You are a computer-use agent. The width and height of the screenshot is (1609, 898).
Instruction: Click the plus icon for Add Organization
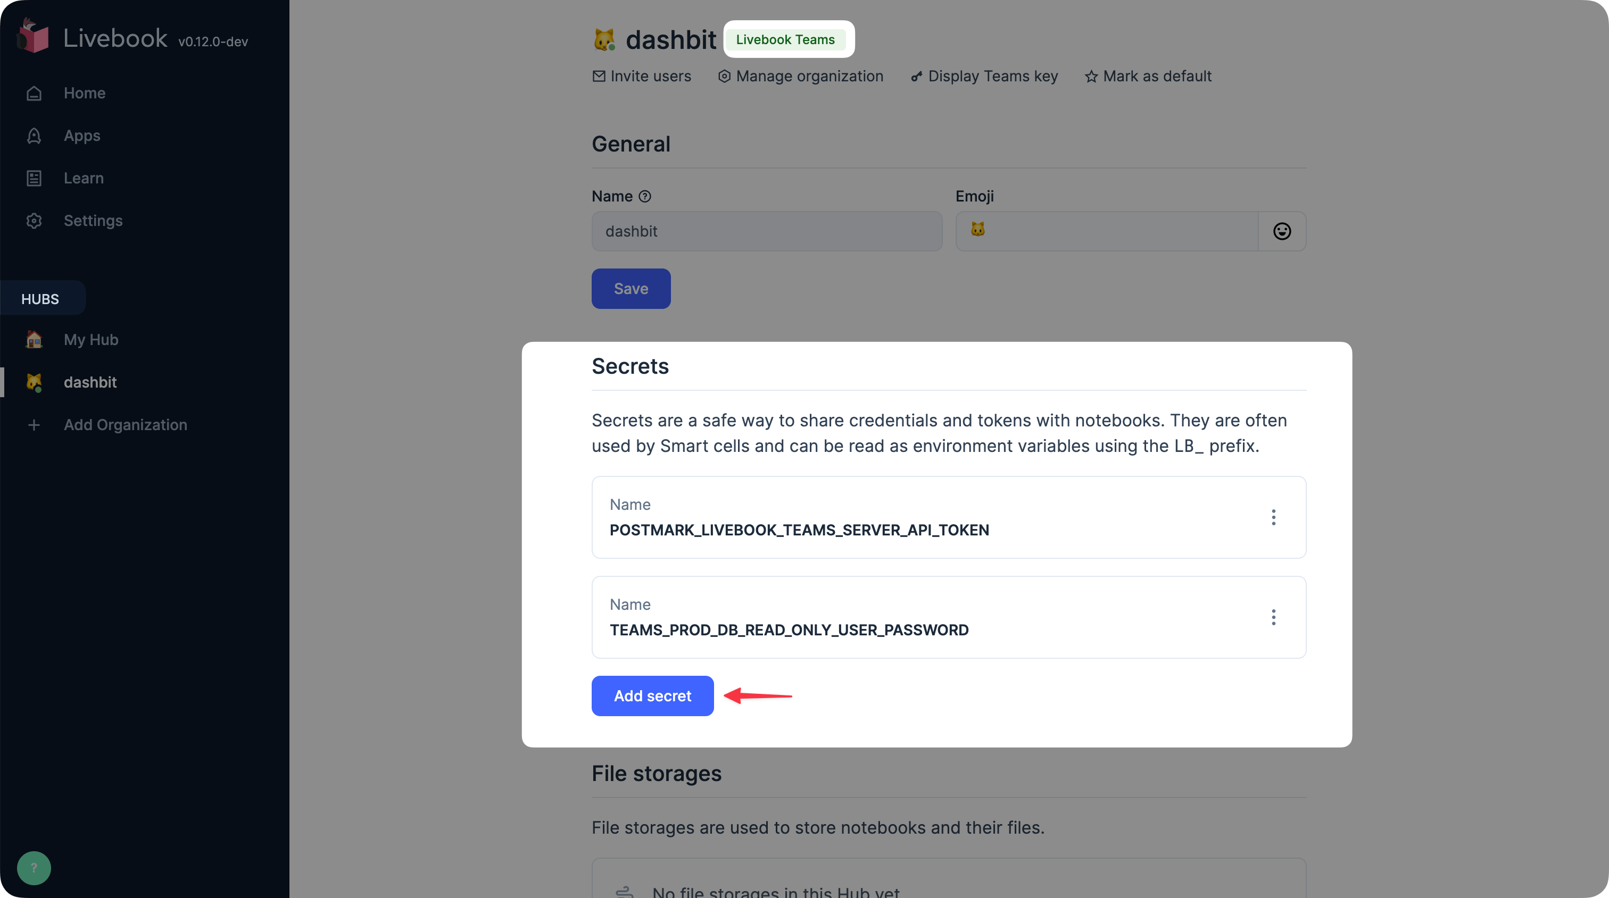pyautogui.click(x=35, y=425)
